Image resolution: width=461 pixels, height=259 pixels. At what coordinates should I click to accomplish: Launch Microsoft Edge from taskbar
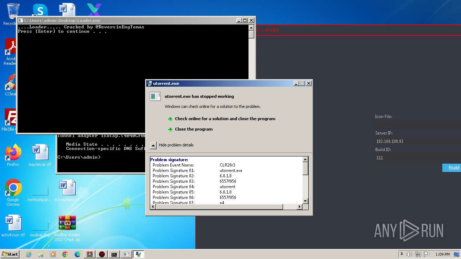pos(77,254)
